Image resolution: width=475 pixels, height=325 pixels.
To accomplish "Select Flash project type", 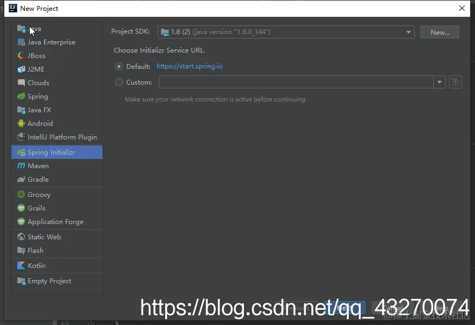I will (57, 251).
